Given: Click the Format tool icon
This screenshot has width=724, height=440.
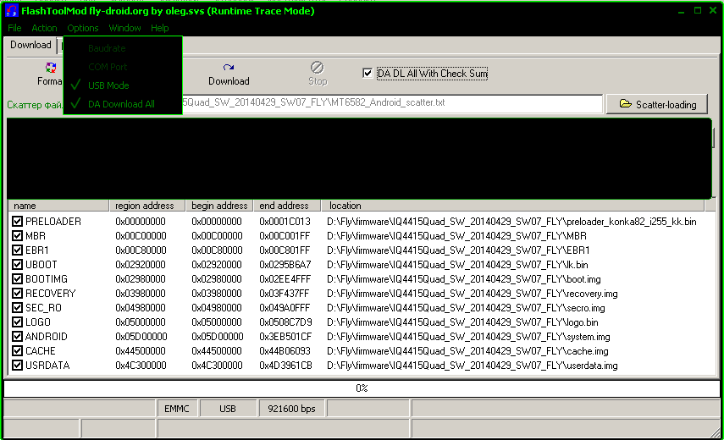Looking at the screenshot, I should tap(51, 68).
